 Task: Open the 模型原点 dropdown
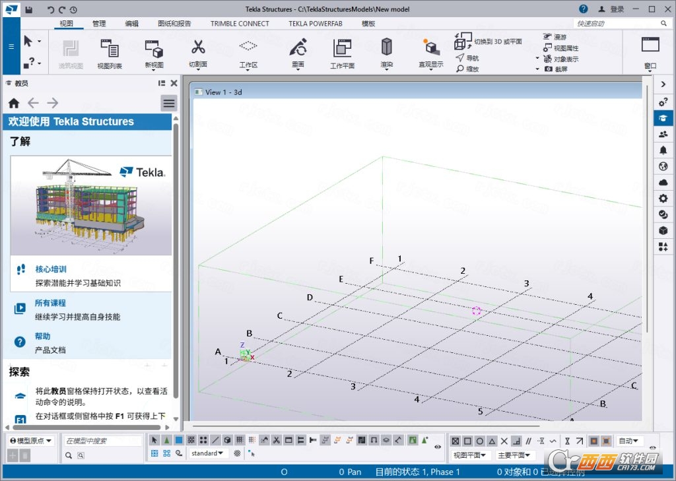tap(30, 441)
